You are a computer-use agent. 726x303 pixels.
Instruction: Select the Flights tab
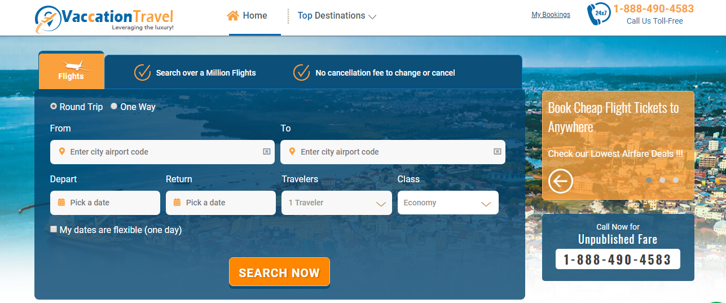coord(71,71)
